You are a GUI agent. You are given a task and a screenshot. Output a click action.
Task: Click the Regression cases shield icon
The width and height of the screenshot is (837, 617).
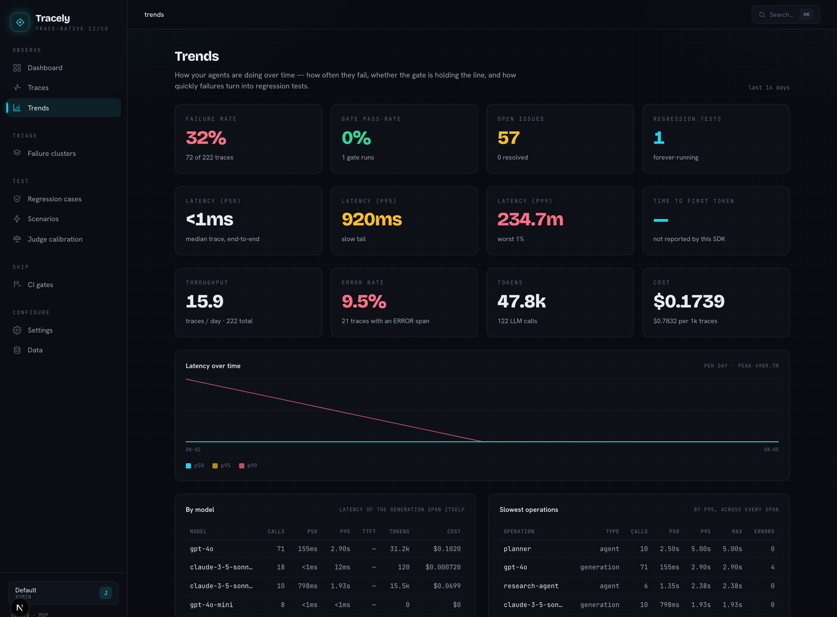pyautogui.click(x=17, y=199)
